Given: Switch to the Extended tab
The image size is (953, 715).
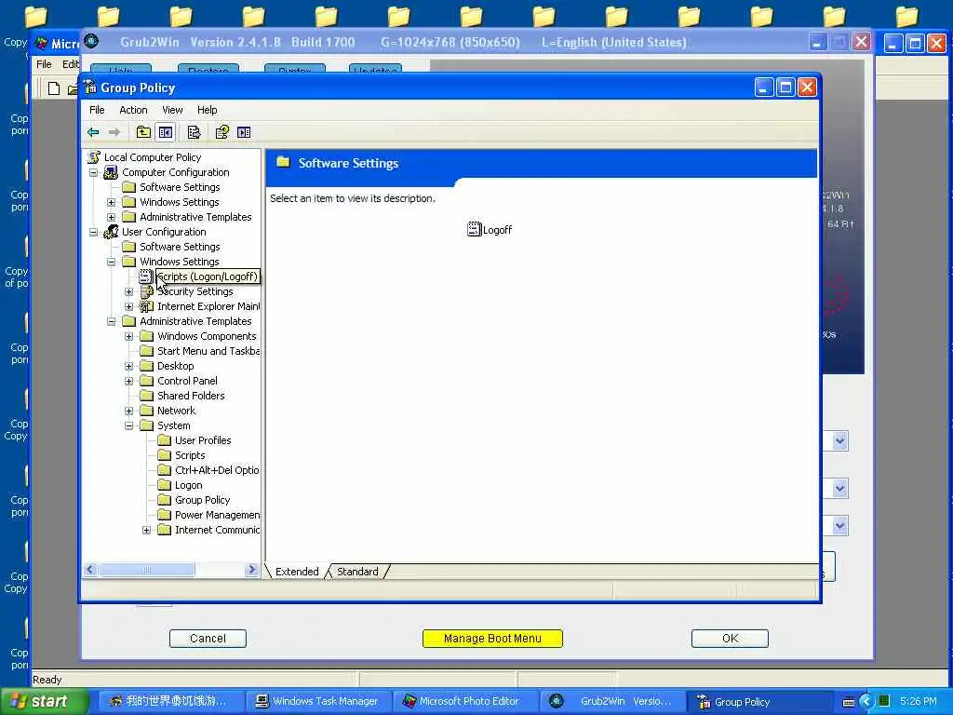Looking at the screenshot, I should coord(297,572).
